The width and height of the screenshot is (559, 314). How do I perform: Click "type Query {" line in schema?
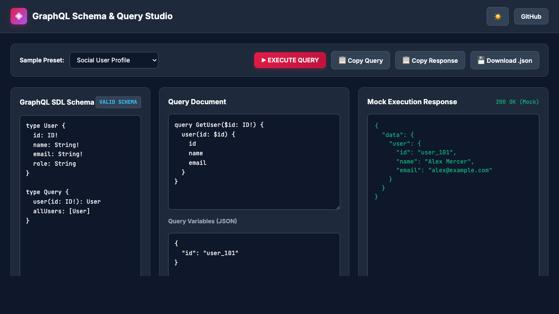(47, 192)
